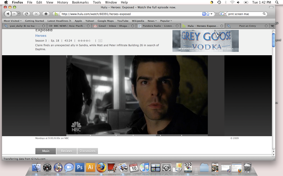Open Finder from the Dock
Screen dimensions: 283x176
[x=37, y=168]
